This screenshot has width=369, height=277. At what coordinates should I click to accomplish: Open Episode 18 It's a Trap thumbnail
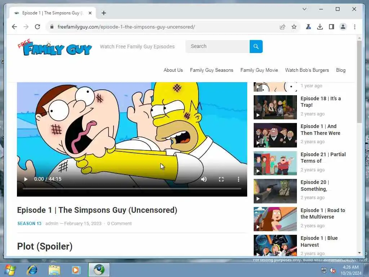(x=275, y=107)
